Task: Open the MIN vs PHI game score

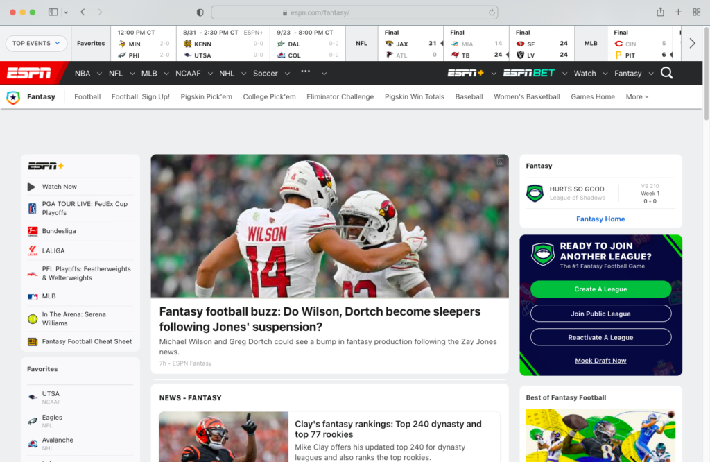Action: pyautogui.click(x=143, y=44)
